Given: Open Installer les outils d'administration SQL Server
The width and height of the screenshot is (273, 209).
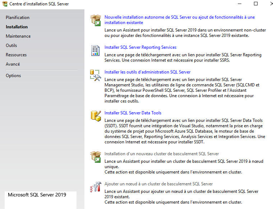Looking at the screenshot, I should [147, 72].
